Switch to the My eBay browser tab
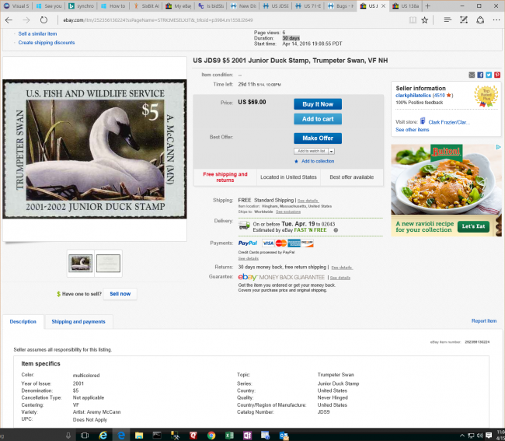This screenshot has height=441, width=505. (x=179, y=5)
